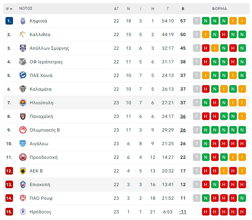Select the ΠΑΟ Ρουφ red-striped crest
252x220 pixels.
click(x=23, y=198)
